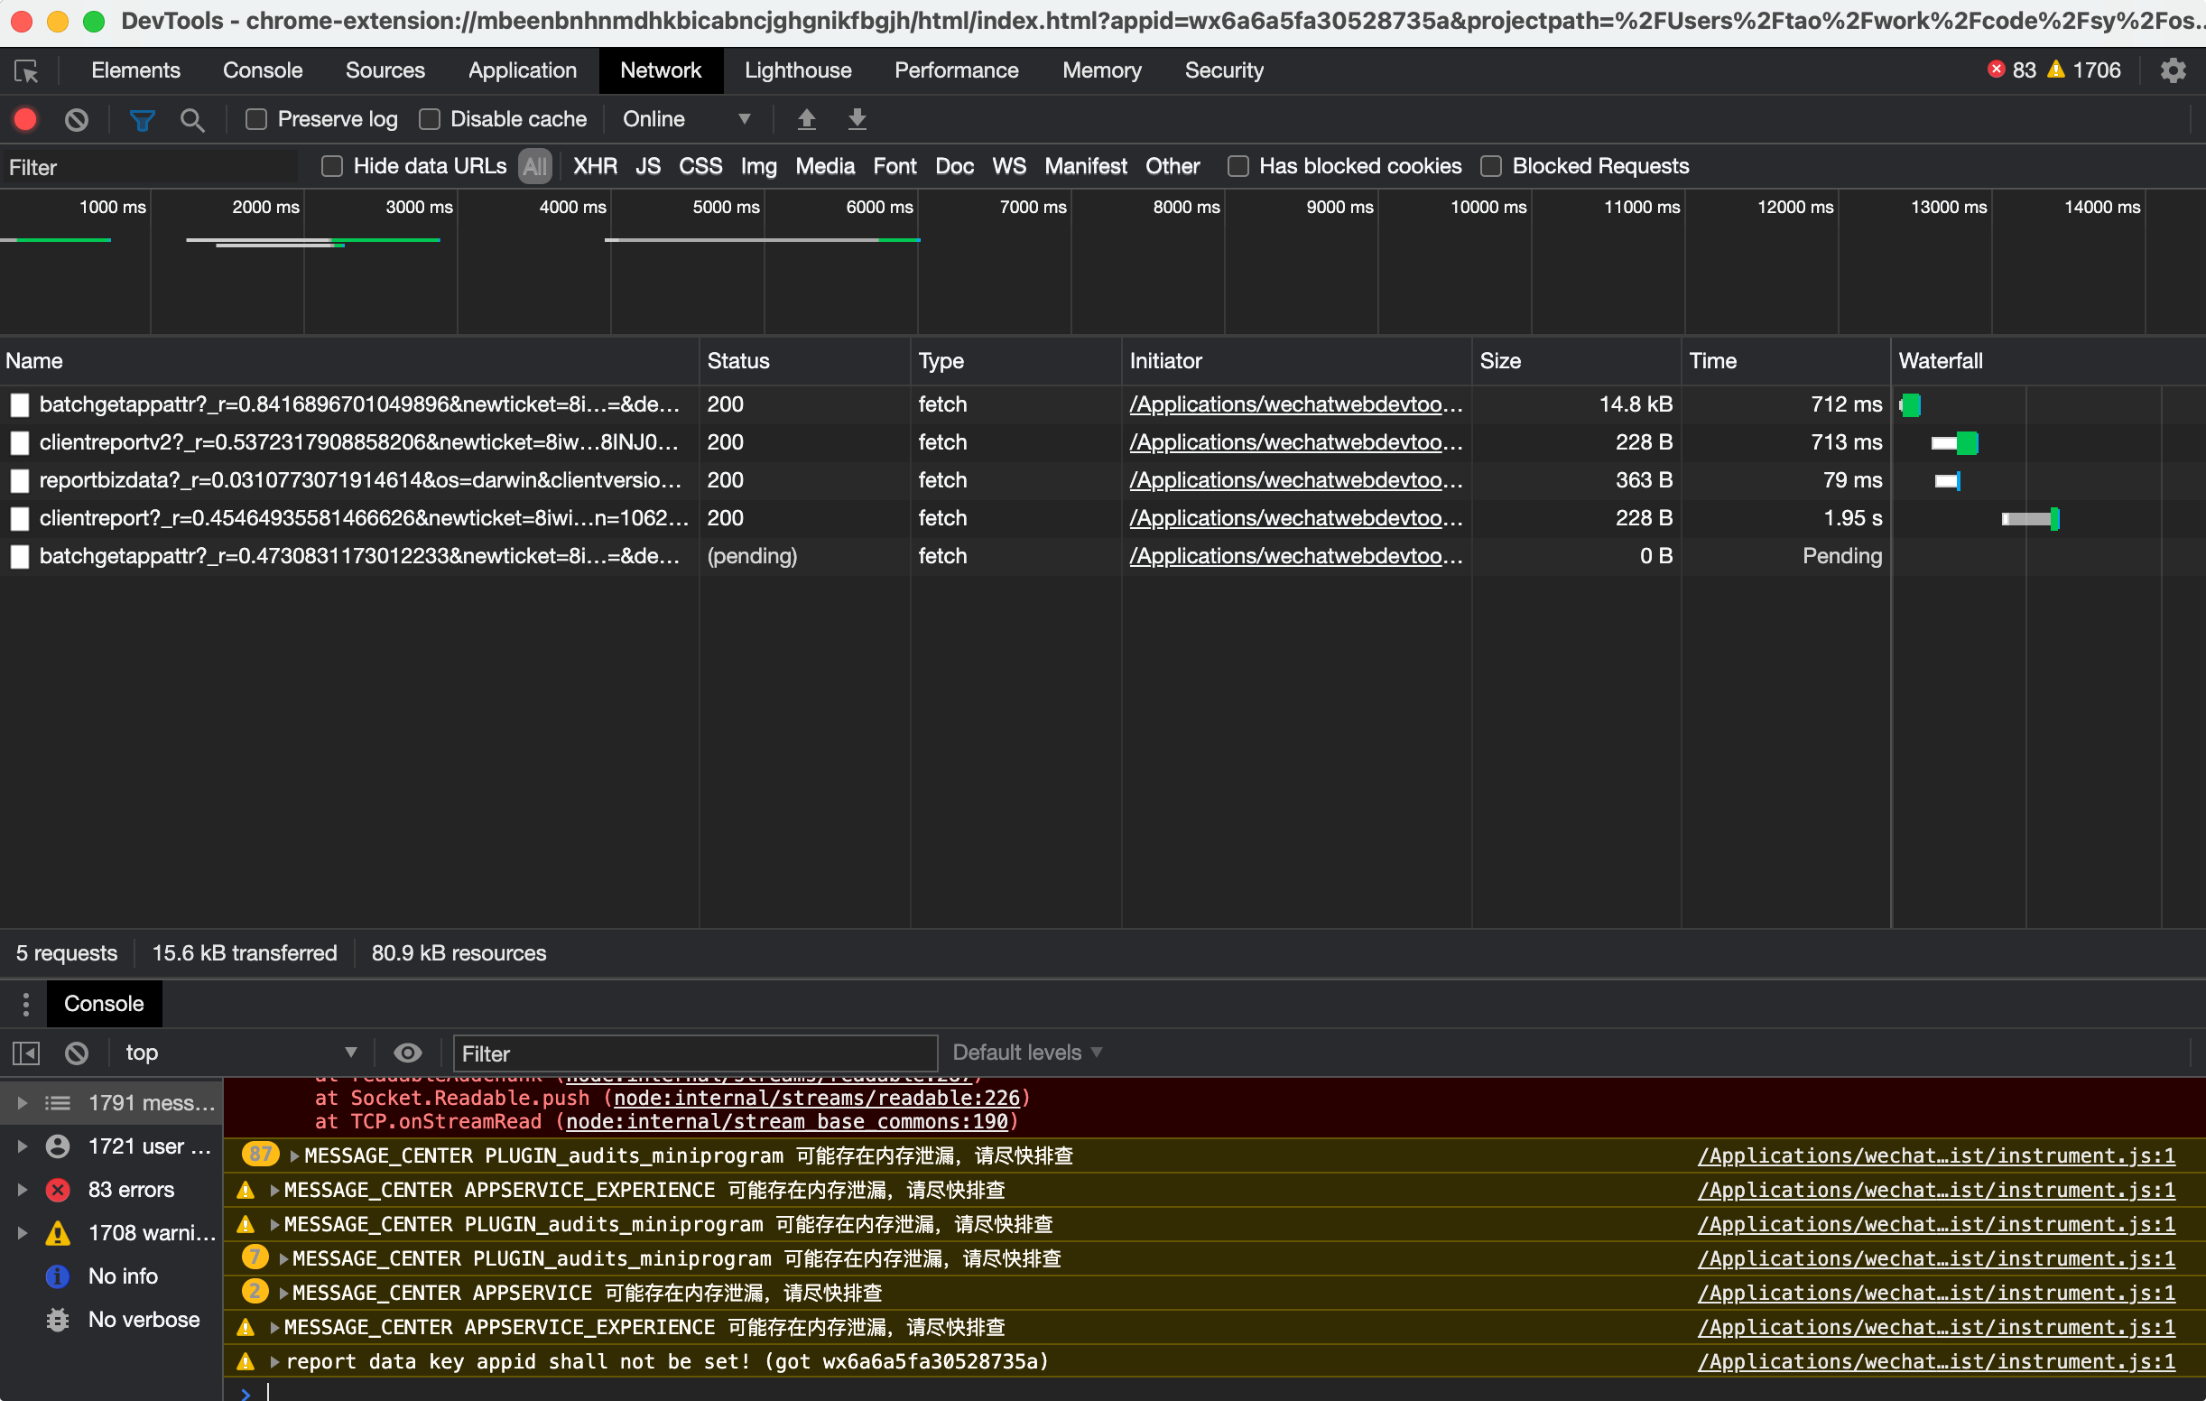Screen dimensions: 2206x1401
Task: Switch to the Sources tab
Action: click(x=385, y=70)
